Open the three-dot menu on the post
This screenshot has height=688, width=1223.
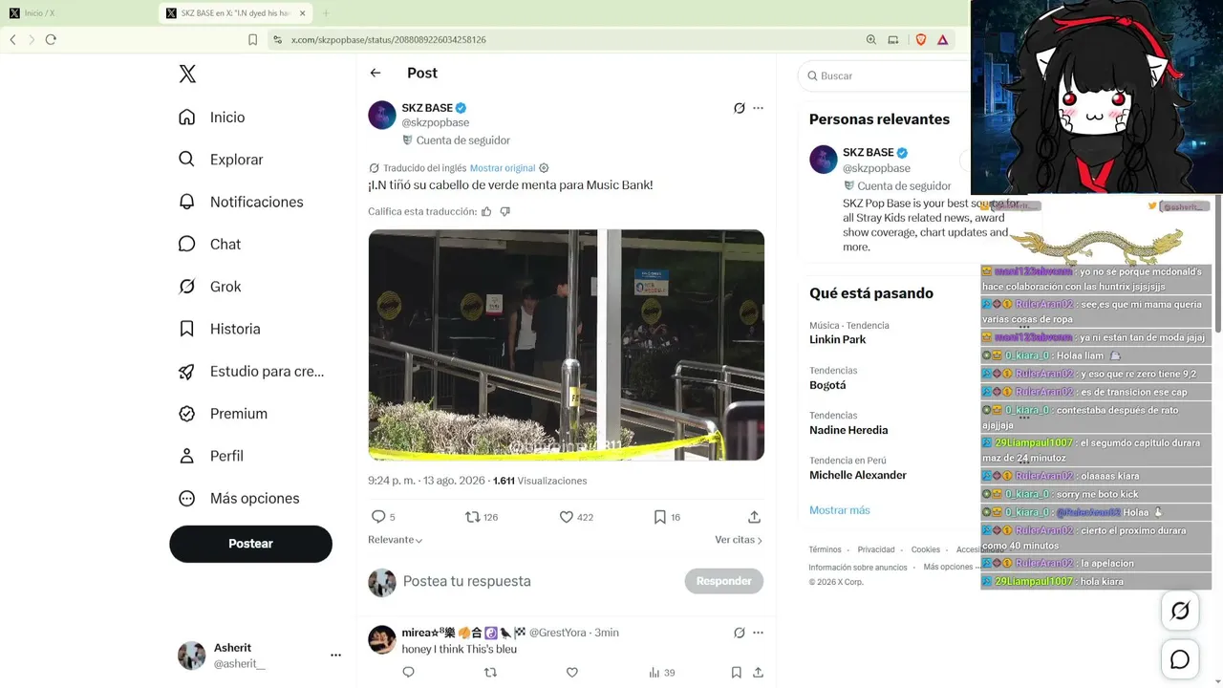pyautogui.click(x=758, y=108)
